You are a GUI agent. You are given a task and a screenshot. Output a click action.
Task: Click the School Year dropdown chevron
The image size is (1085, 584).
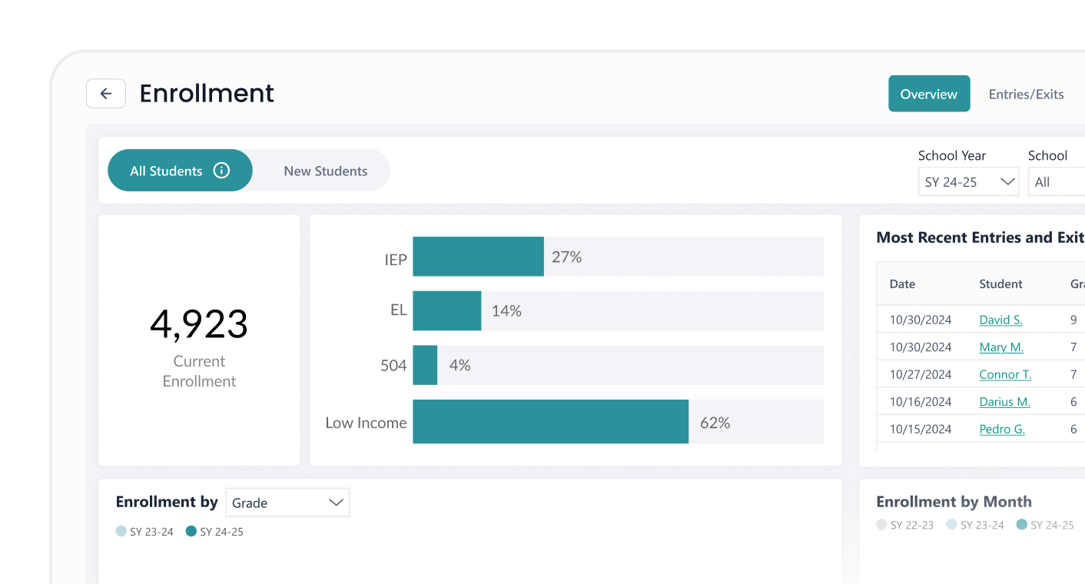point(1007,181)
